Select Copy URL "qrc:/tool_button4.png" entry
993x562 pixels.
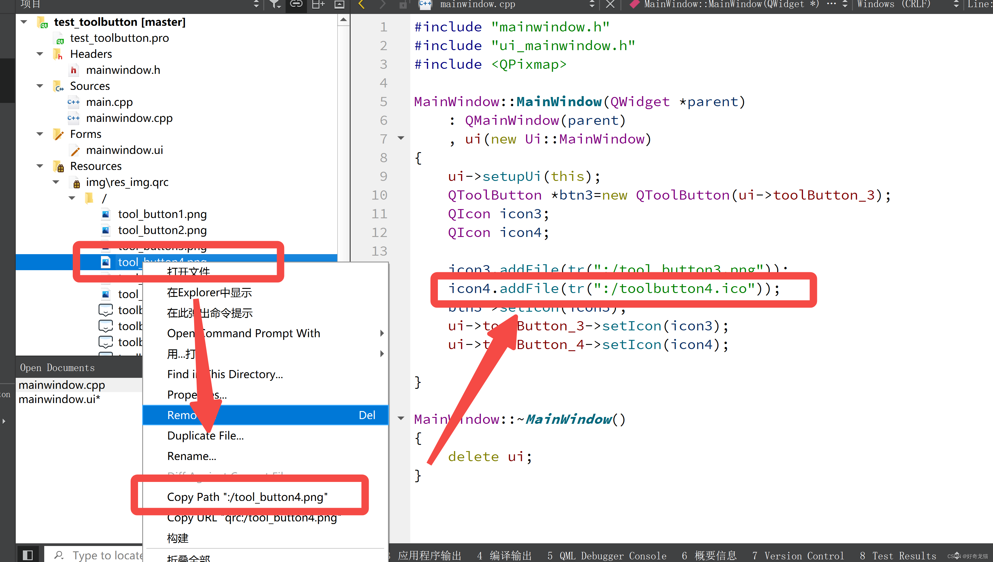click(x=265, y=518)
